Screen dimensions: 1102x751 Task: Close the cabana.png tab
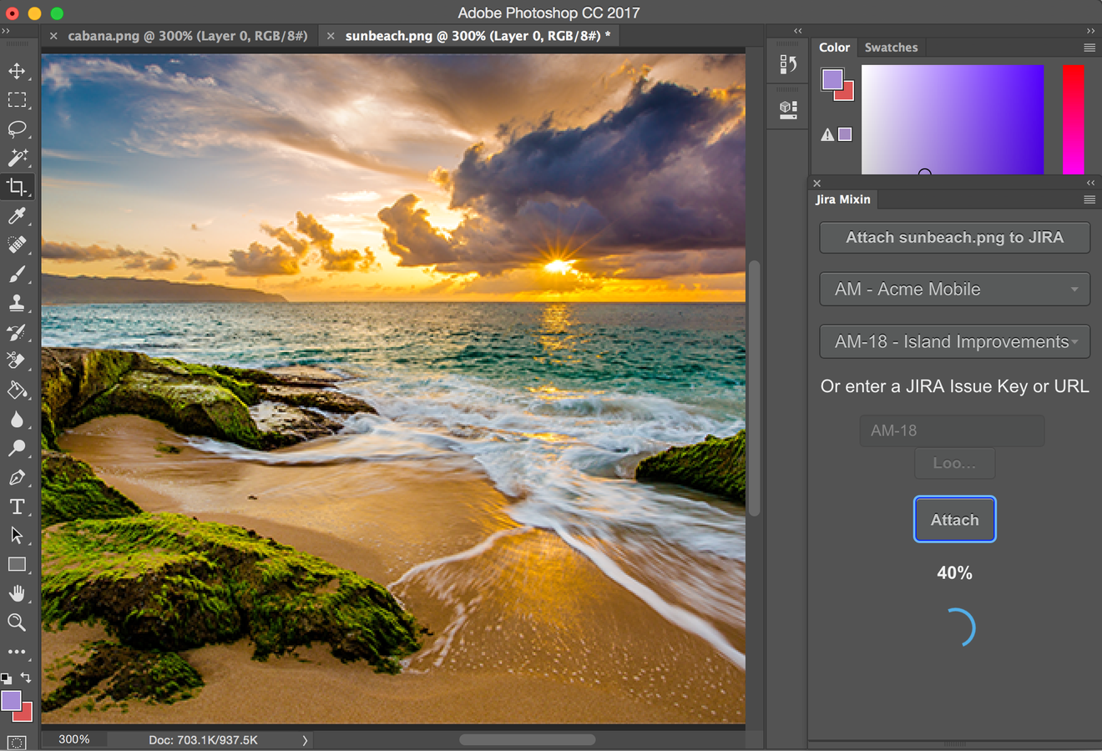[x=53, y=36]
